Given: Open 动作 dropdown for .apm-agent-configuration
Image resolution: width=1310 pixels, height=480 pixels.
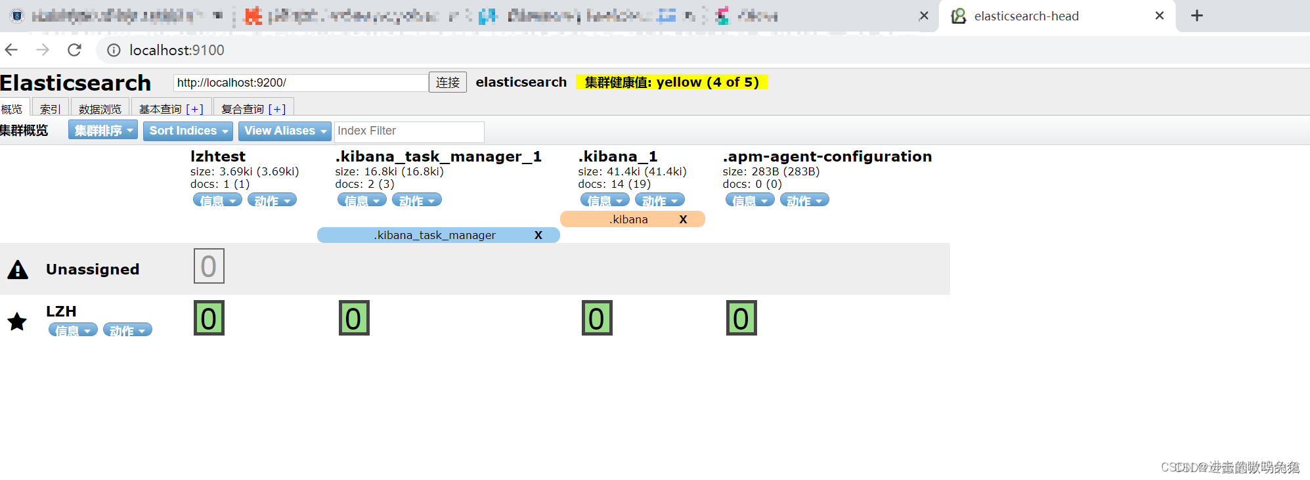Looking at the screenshot, I should tap(804, 200).
